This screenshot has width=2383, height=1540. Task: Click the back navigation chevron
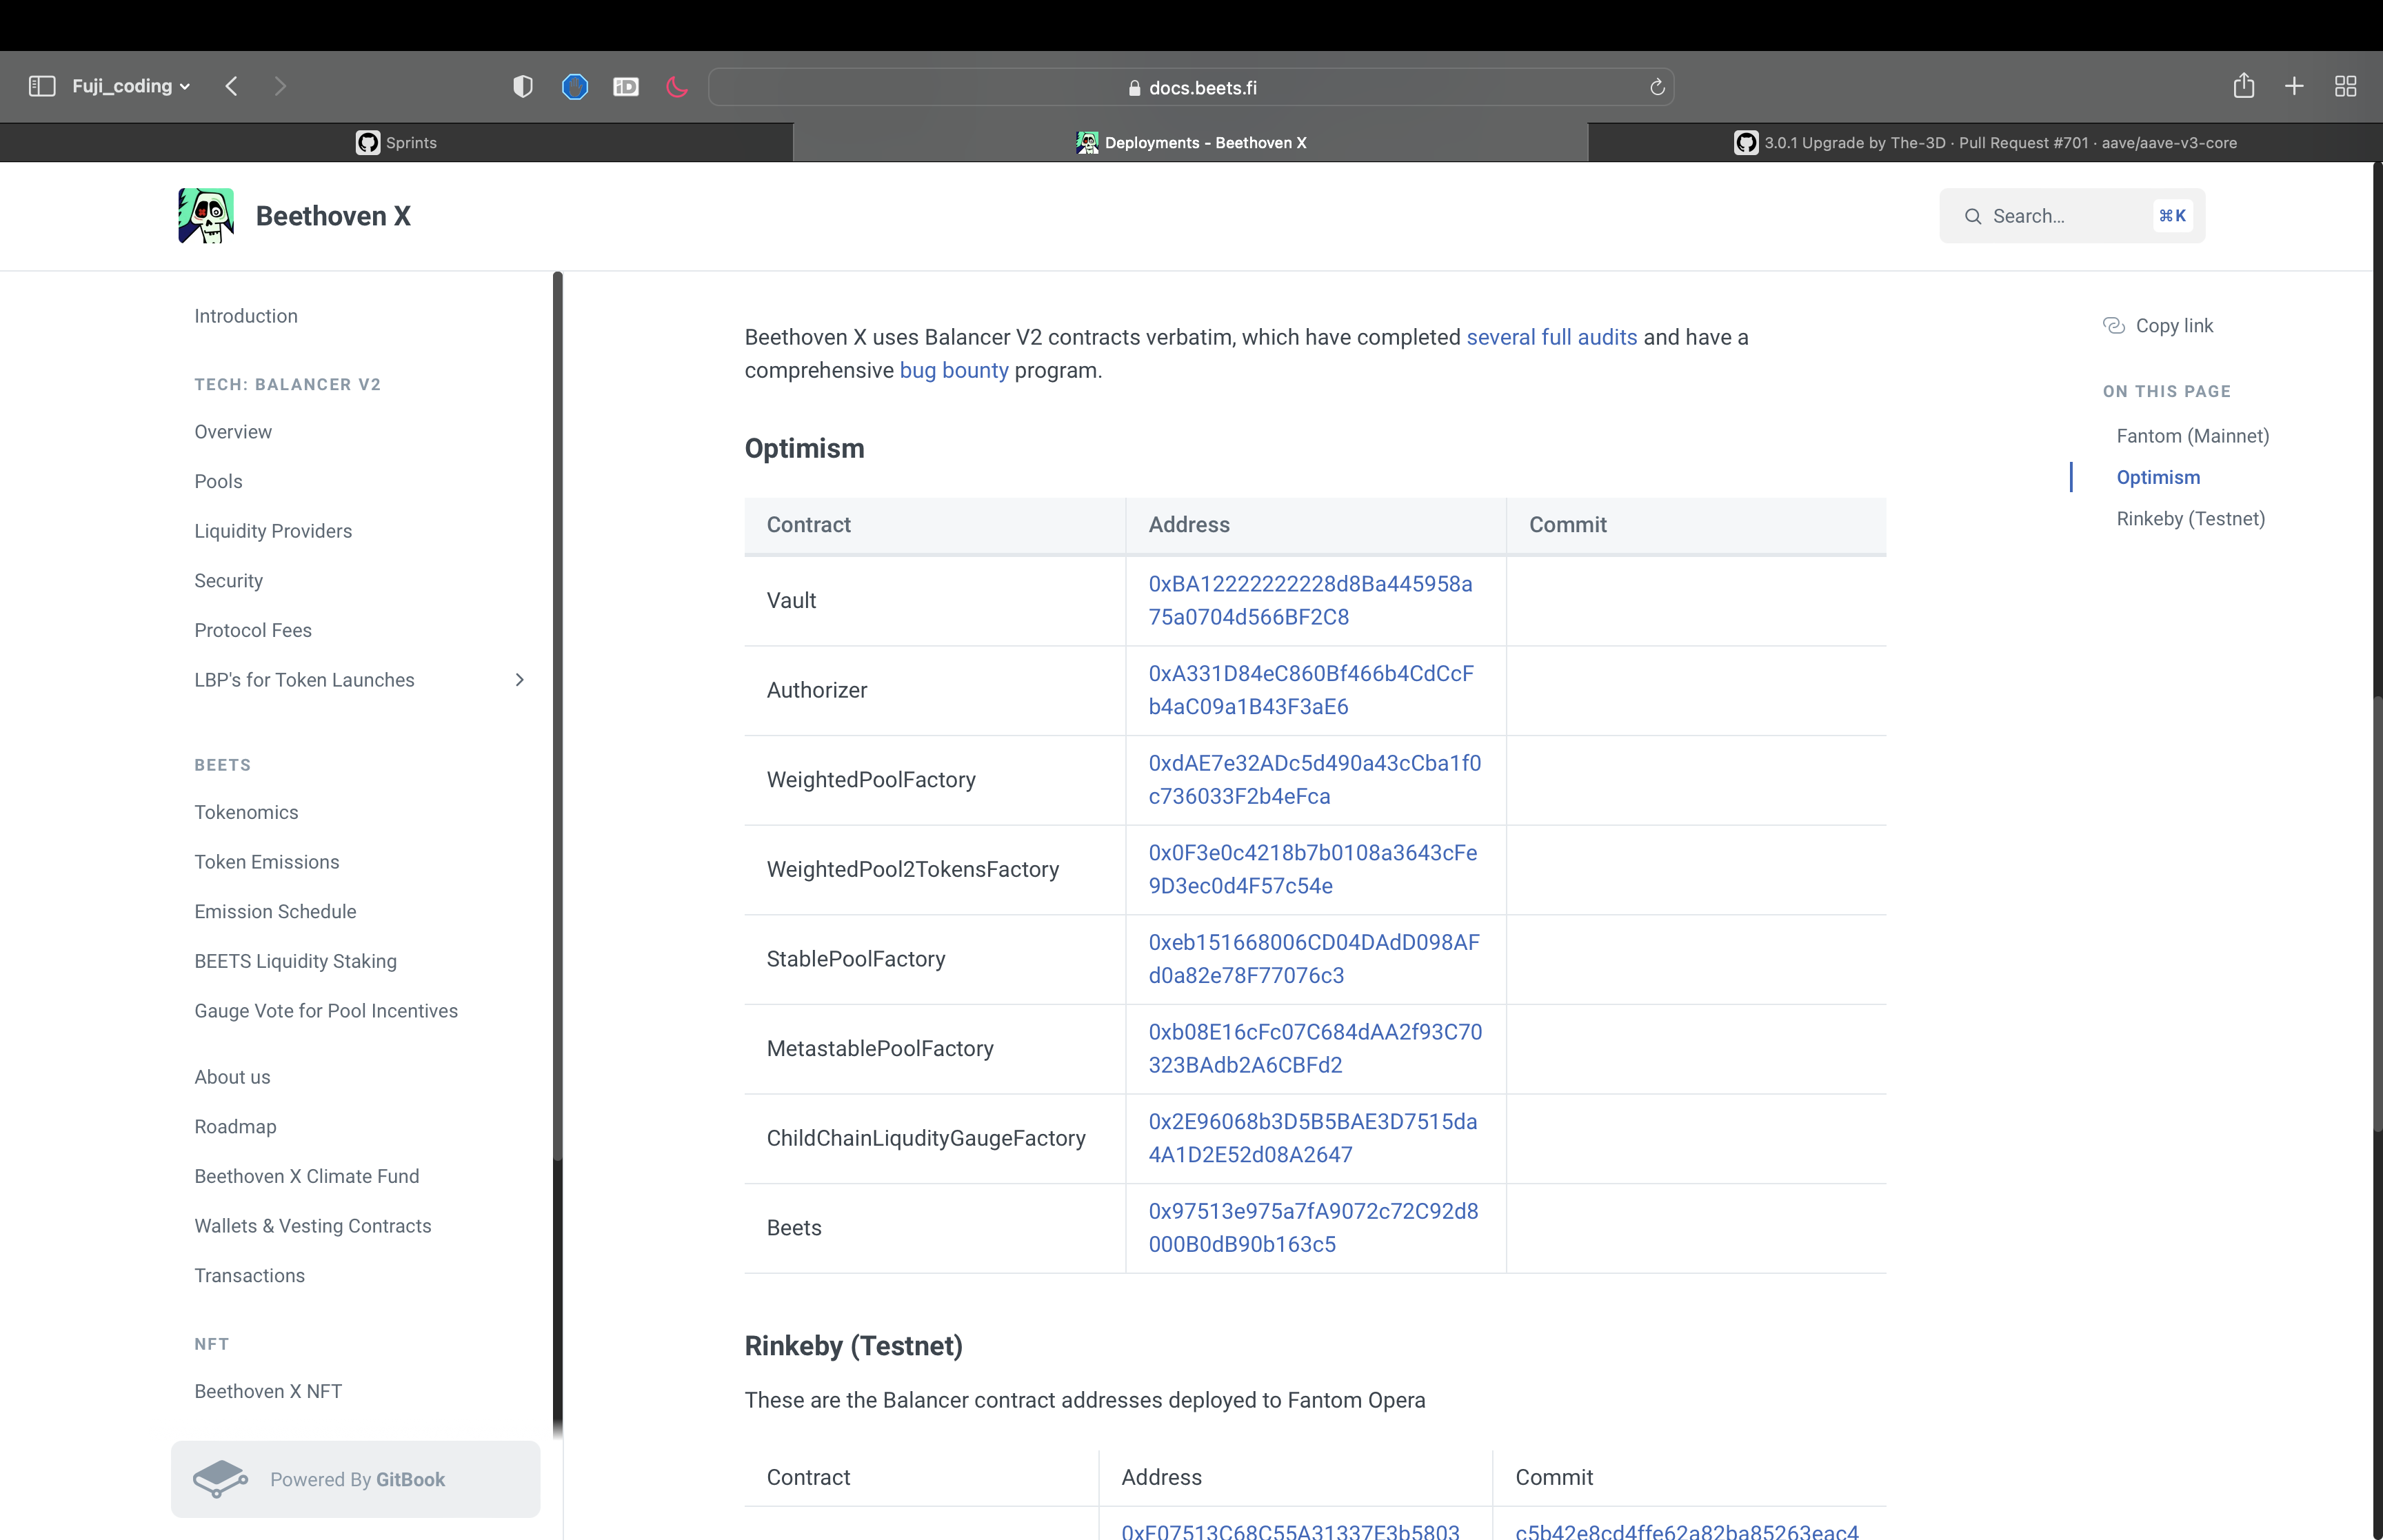(231, 86)
